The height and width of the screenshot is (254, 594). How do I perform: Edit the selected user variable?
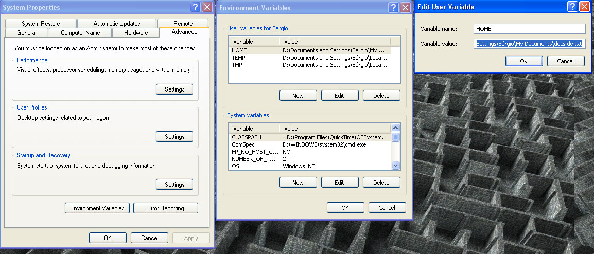point(339,96)
